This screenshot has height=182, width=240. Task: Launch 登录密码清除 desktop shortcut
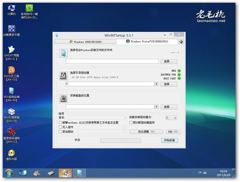click(12, 136)
